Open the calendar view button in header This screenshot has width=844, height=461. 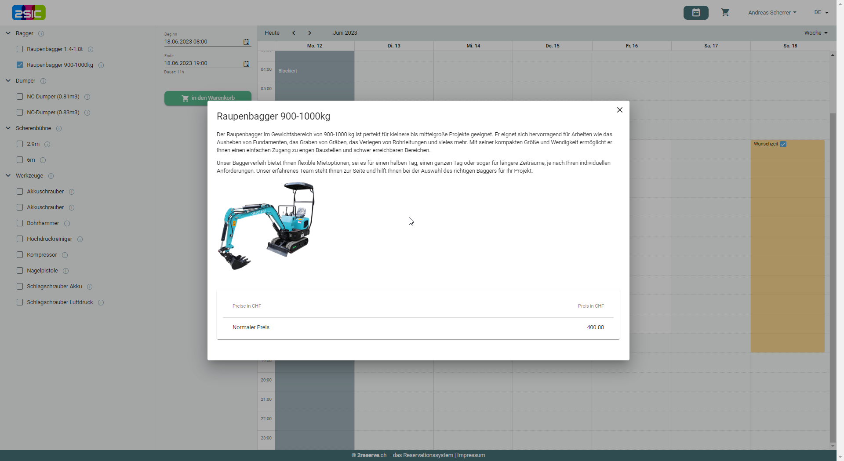click(x=695, y=13)
